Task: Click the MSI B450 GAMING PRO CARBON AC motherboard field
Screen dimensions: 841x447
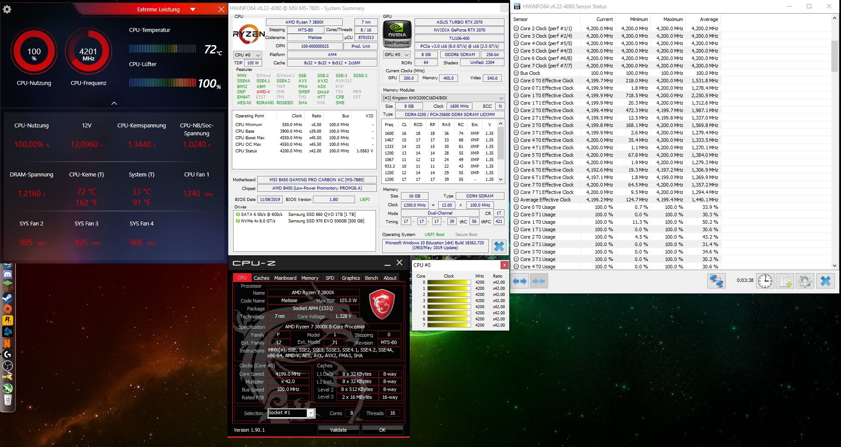Action: (317, 180)
